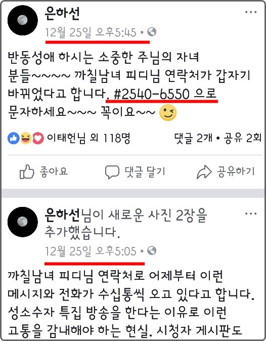266x341 pixels.
Task: Open the timestamp 12월 25일 오후5:05
Action: click(x=91, y=251)
